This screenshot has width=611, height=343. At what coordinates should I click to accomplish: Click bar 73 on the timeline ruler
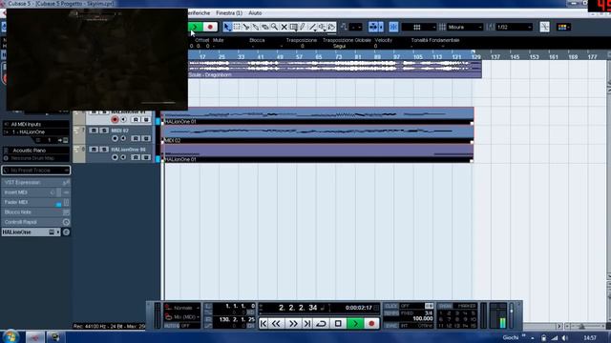338,57
